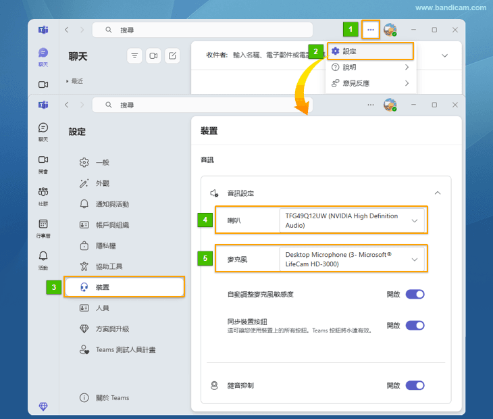
Task: Click the filter icon next to 聊天 heading
Action: [134, 56]
